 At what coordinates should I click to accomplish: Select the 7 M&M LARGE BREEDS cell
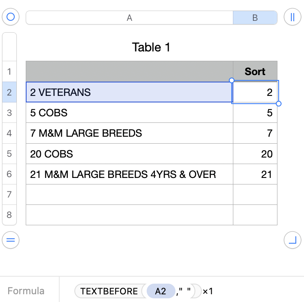129,133
